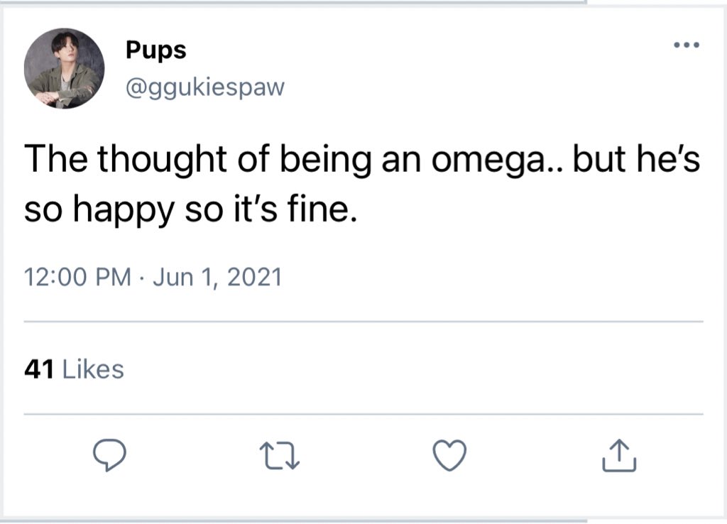Click the tweet line "so happy so it's fine."

pyautogui.click(x=189, y=210)
